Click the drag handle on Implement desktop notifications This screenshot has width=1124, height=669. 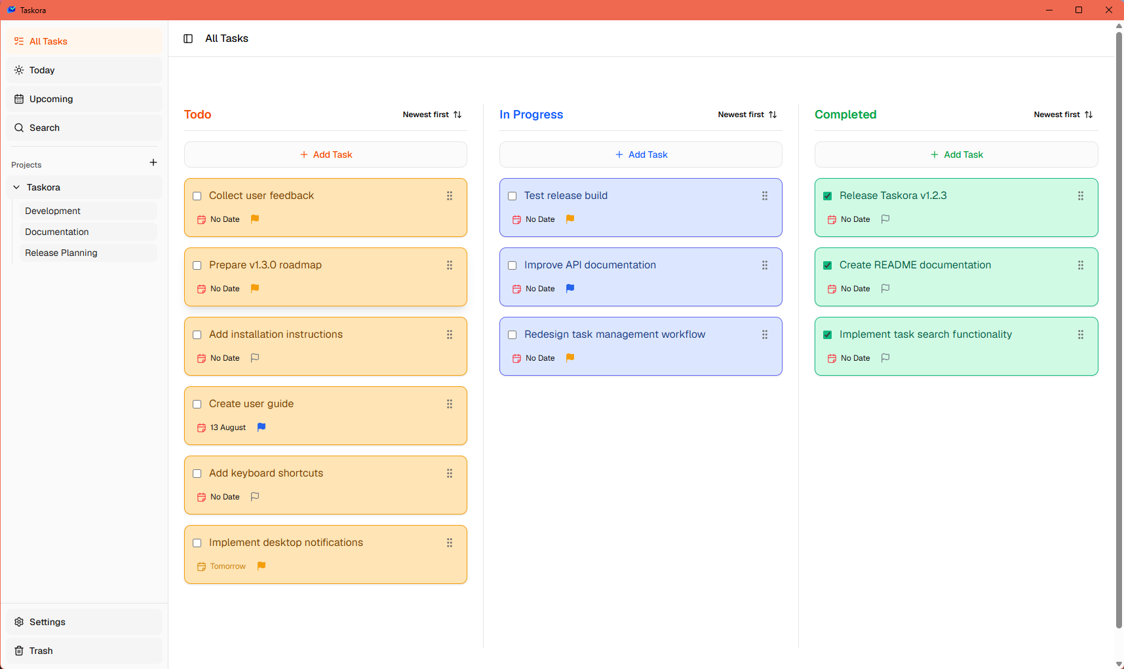click(x=450, y=543)
